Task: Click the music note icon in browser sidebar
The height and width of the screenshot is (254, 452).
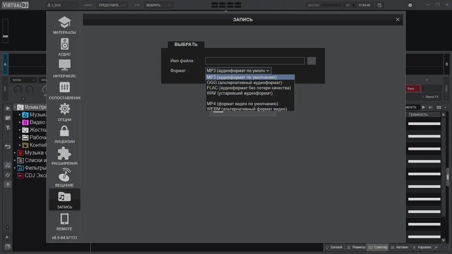Action: pos(8,165)
